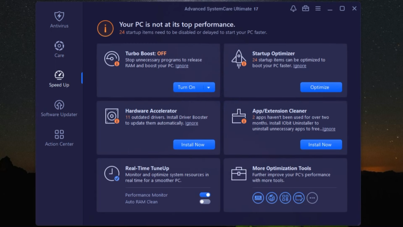Screen dimensions: 403x227
Task: Ignore the Turbo Boost suggestion
Action: pos(182,65)
